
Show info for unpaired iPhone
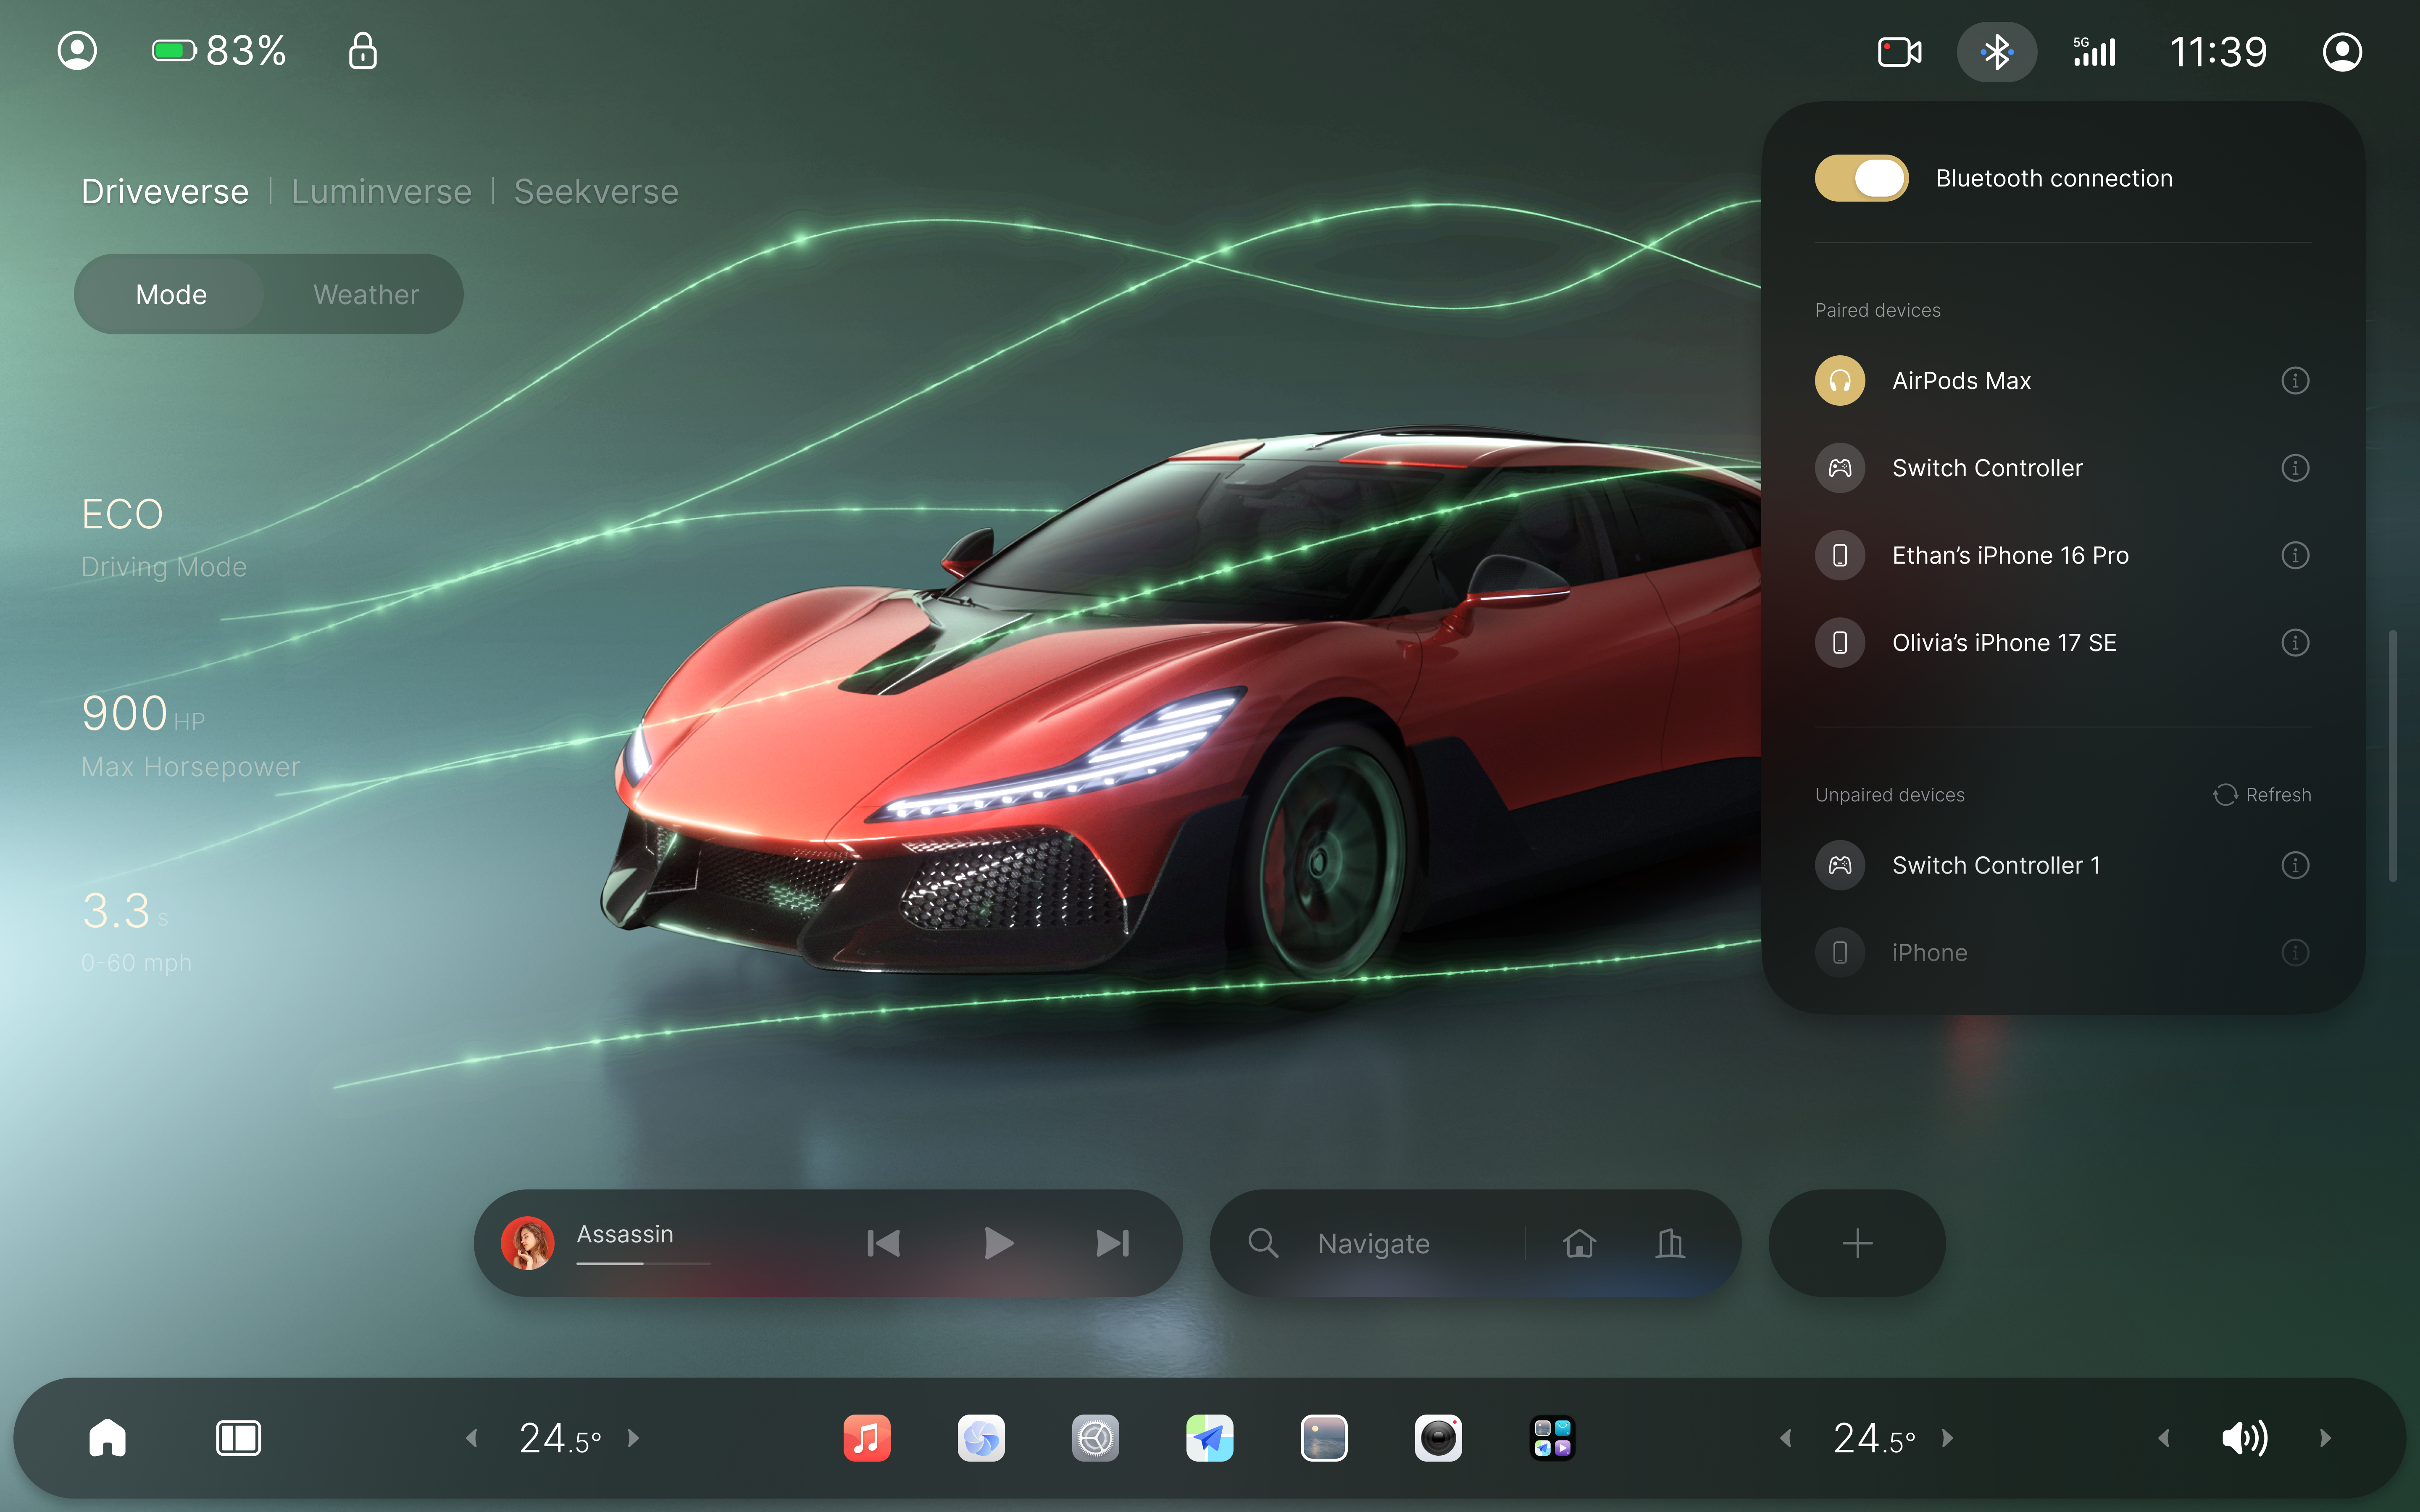pos(2295,953)
